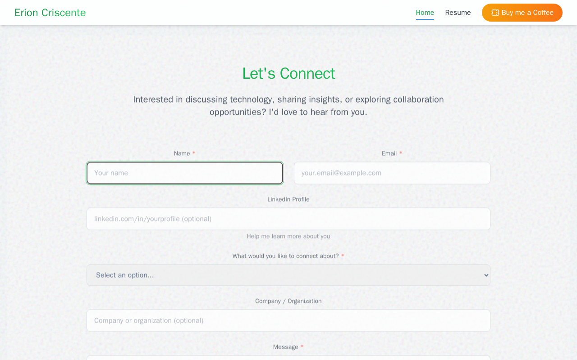Click the LinkedIn Profile label
The height and width of the screenshot is (360, 577).
[288, 199]
